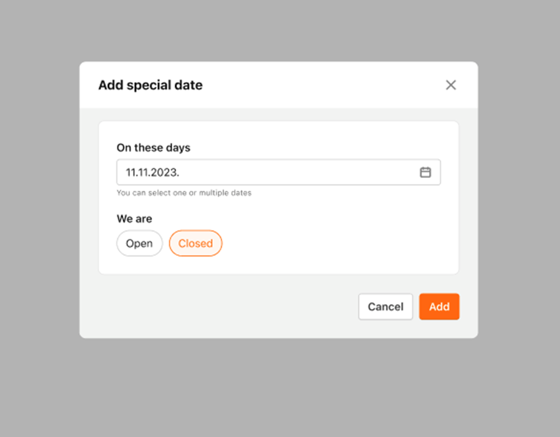Click the 11.11.2023. date value text
The image size is (560, 437).
[x=153, y=173]
